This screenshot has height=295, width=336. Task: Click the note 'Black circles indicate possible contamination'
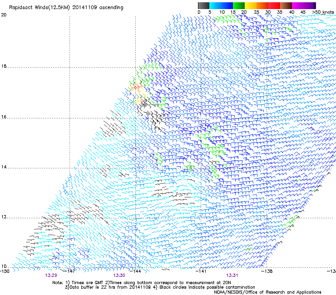207,287
